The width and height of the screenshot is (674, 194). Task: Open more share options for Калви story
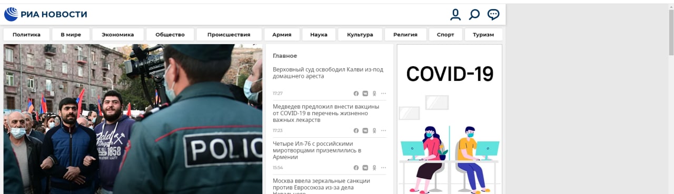383,94
